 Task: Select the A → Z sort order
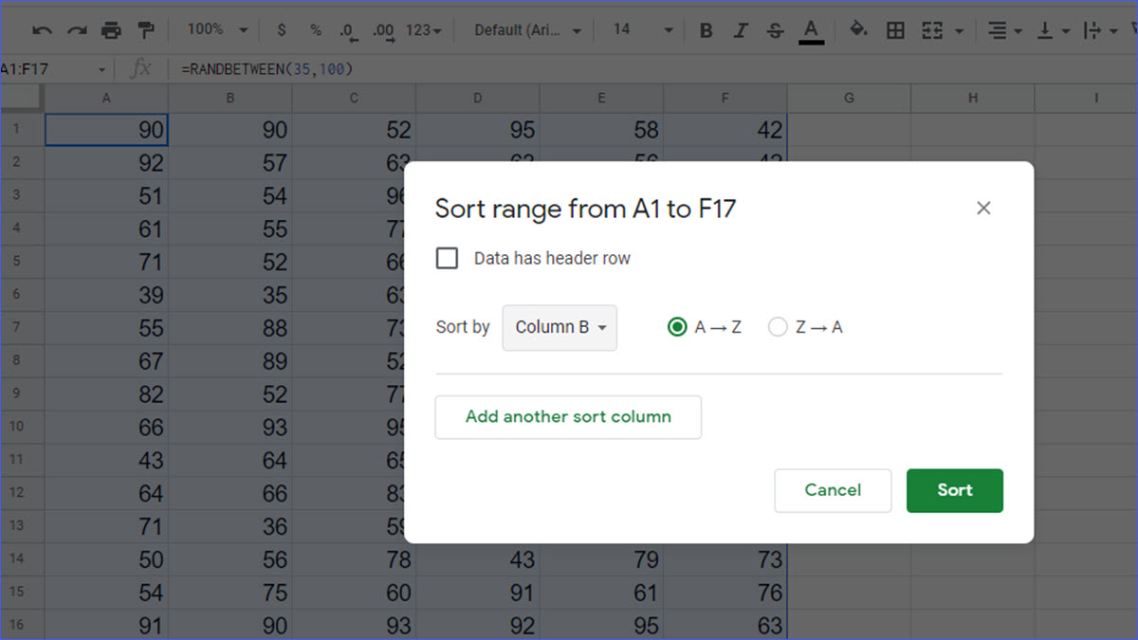click(677, 327)
